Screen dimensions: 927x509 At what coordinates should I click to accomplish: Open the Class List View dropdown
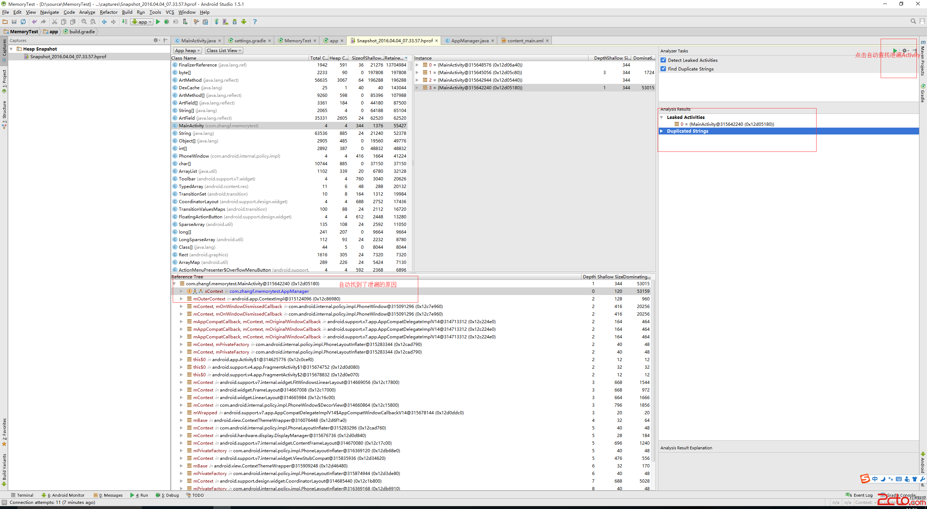(224, 50)
